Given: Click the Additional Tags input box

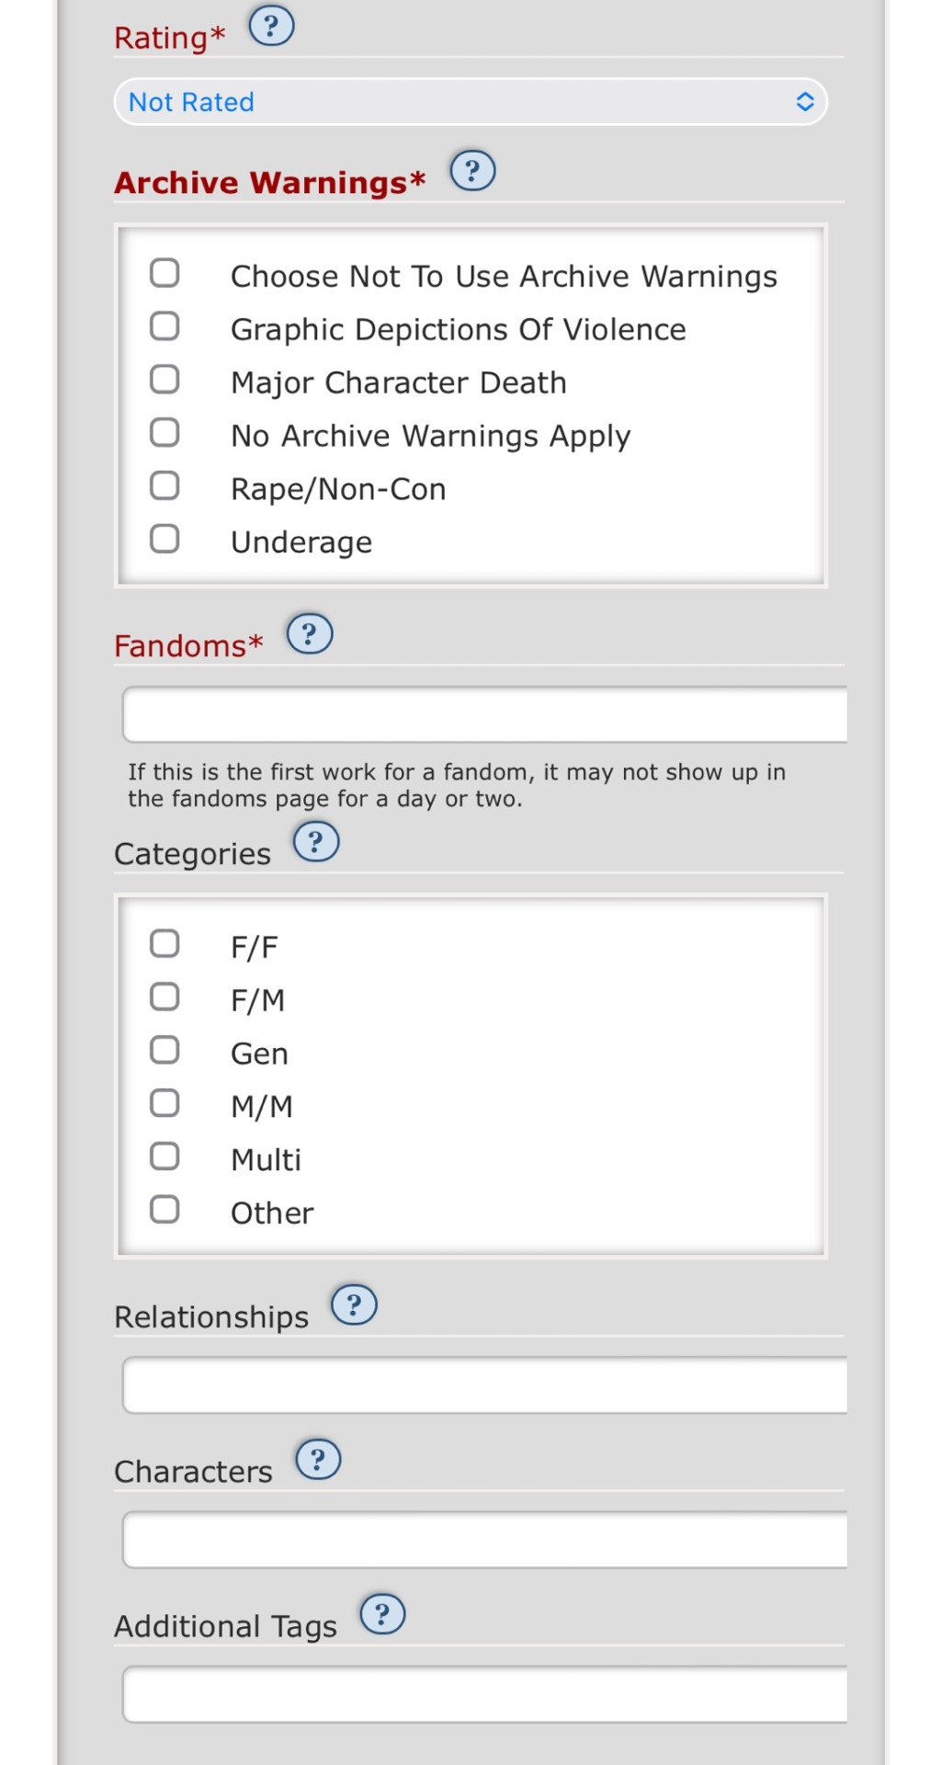Looking at the screenshot, I should pyautogui.click(x=485, y=1694).
